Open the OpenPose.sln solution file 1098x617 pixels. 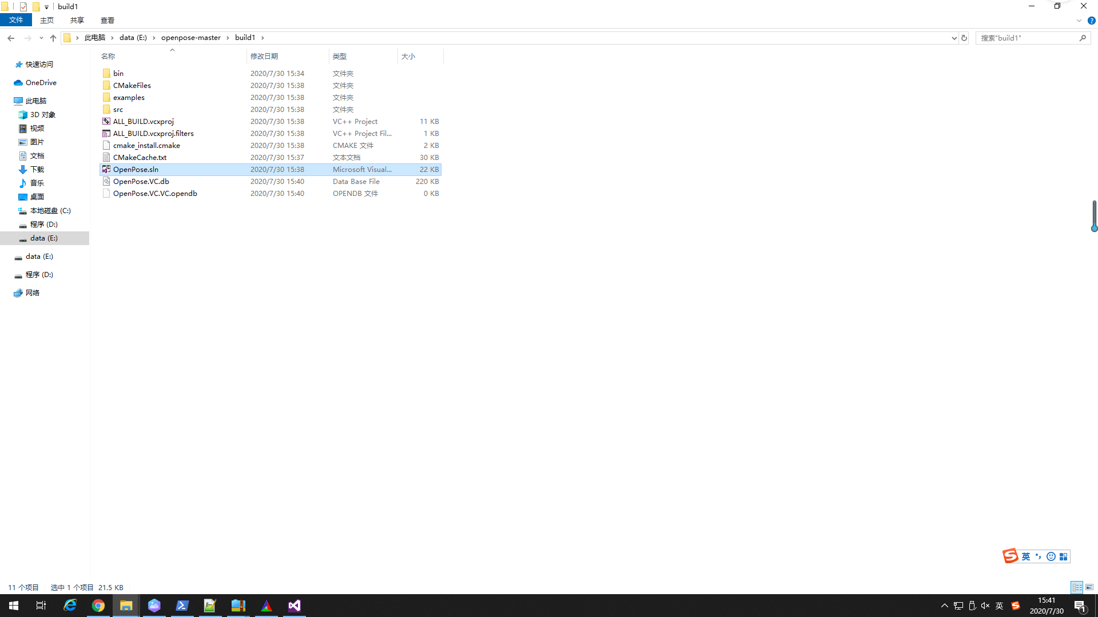tap(136, 169)
